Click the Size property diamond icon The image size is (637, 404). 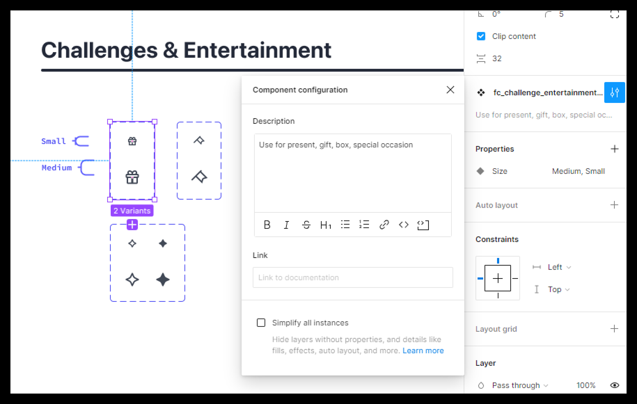(x=480, y=171)
